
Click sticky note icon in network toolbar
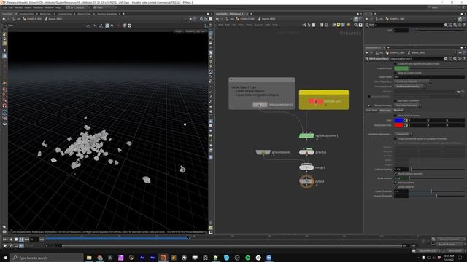coord(339,25)
